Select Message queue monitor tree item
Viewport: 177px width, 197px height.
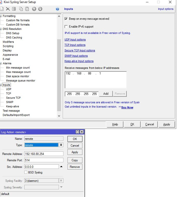click(x=20, y=81)
